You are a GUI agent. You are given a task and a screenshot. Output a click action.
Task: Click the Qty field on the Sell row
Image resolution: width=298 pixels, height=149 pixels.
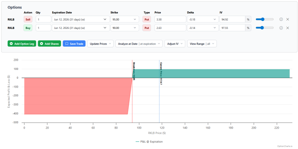[43, 19]
